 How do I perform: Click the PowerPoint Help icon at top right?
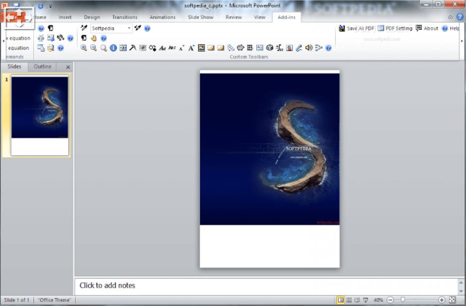point(460,17)
